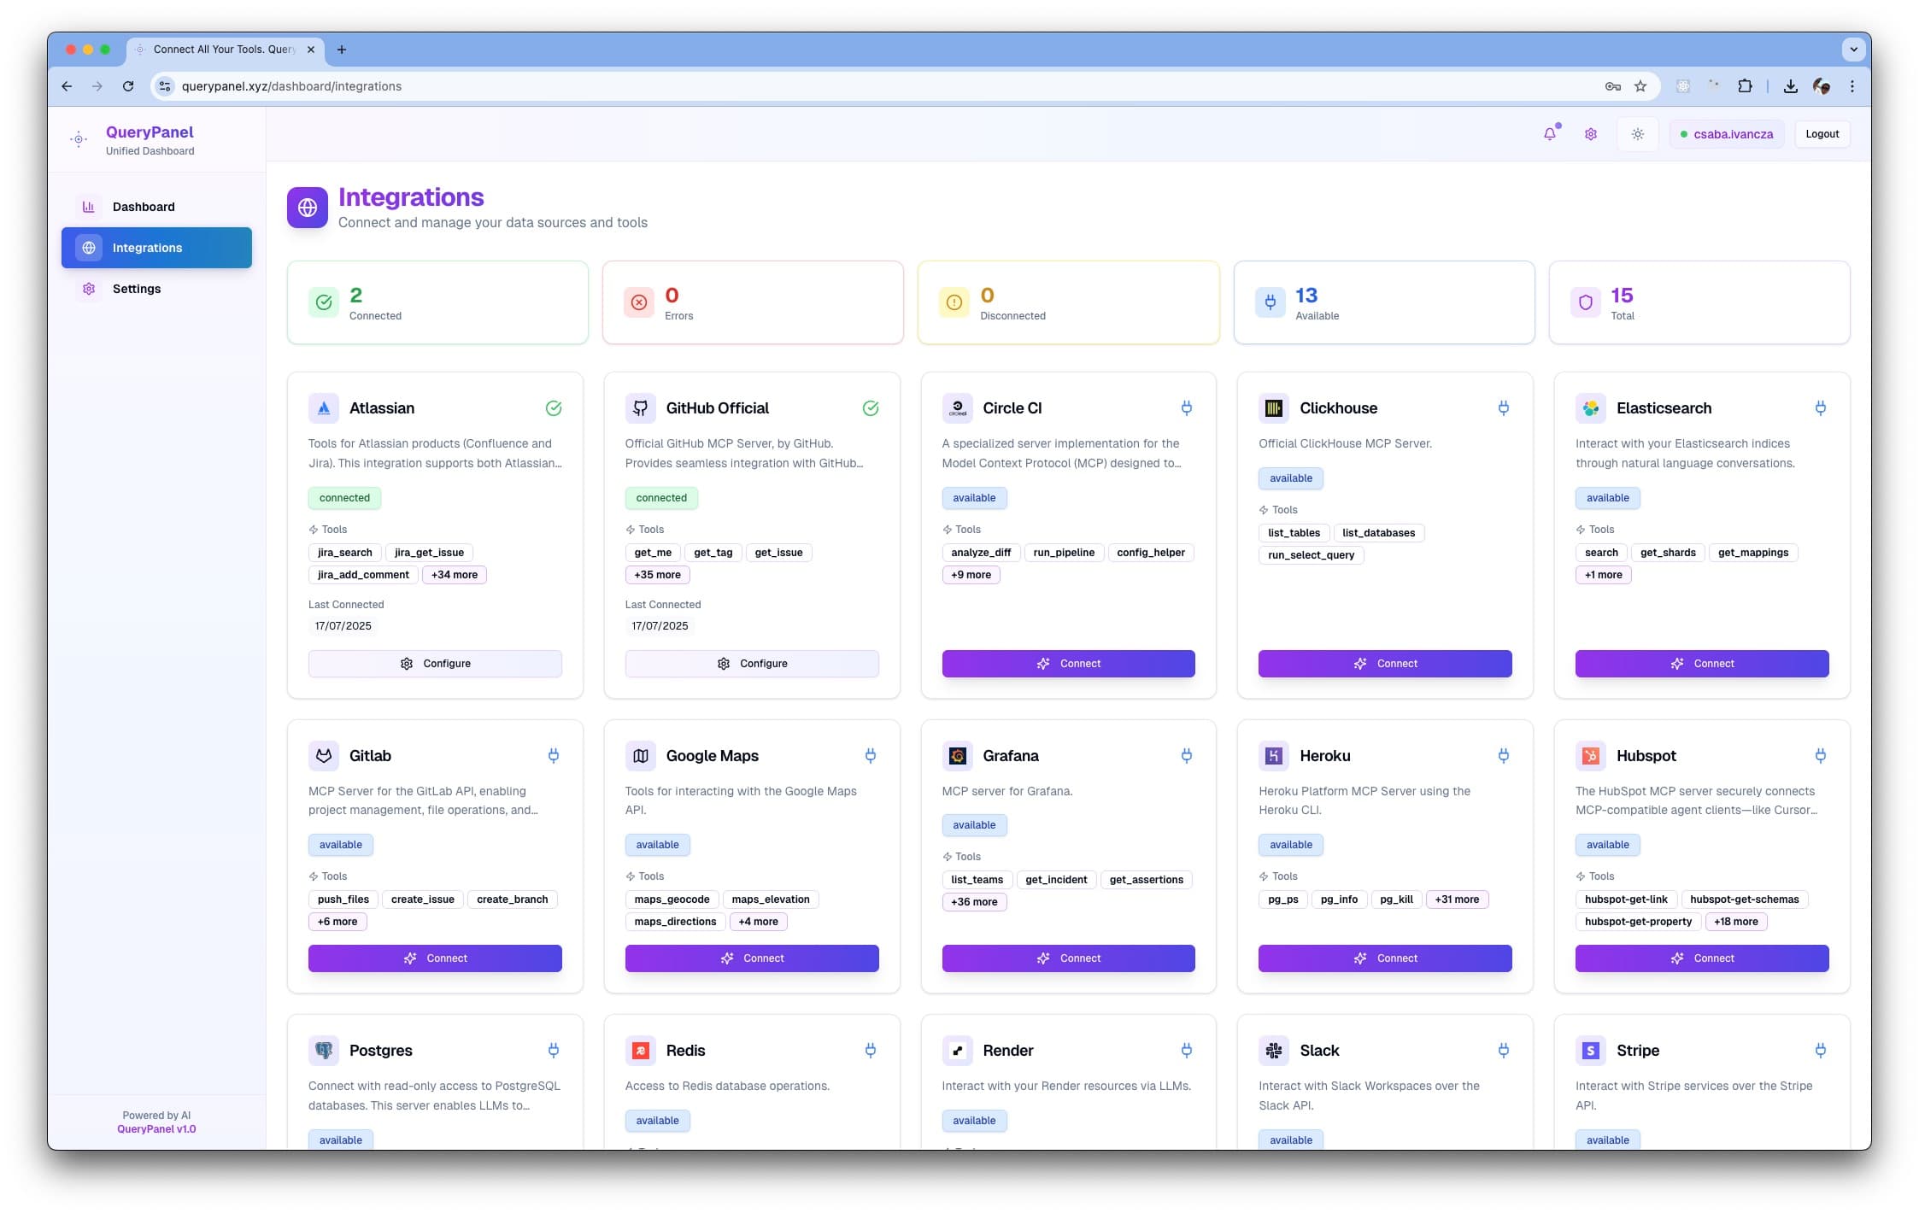The image size is (1919, 1213).
Task: Click the Total stat shield icon
Action: pyautogui.click(x=1586, y=302)
